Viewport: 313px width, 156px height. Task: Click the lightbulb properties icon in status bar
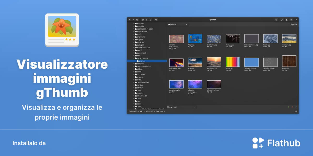(x=296, y=112)
